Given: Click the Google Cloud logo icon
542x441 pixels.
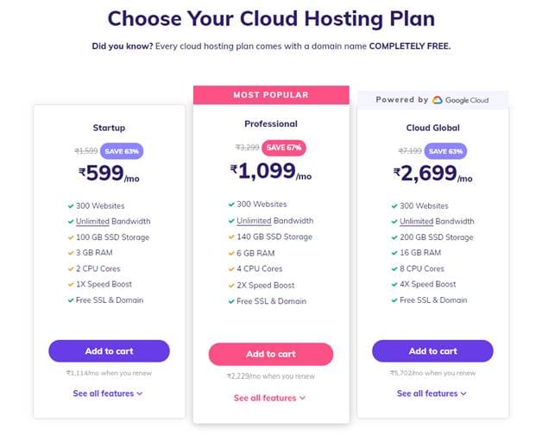Looking at the screenshot, I should coord(438,100).
